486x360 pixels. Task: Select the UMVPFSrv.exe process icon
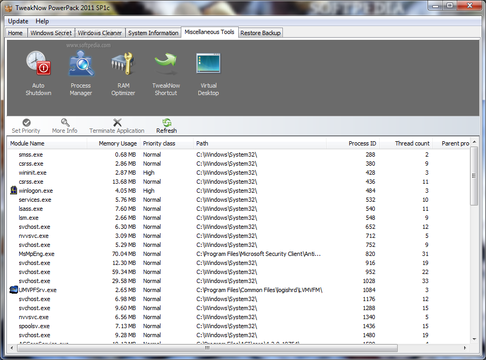tap(14, 290)
